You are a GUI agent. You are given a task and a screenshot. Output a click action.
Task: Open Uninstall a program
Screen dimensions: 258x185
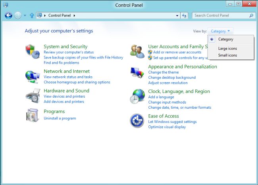coord(60,118)
